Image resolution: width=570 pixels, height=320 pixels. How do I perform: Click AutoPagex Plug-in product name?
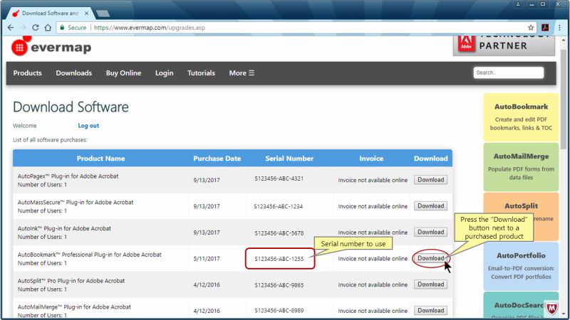click(x=68, y=176)
